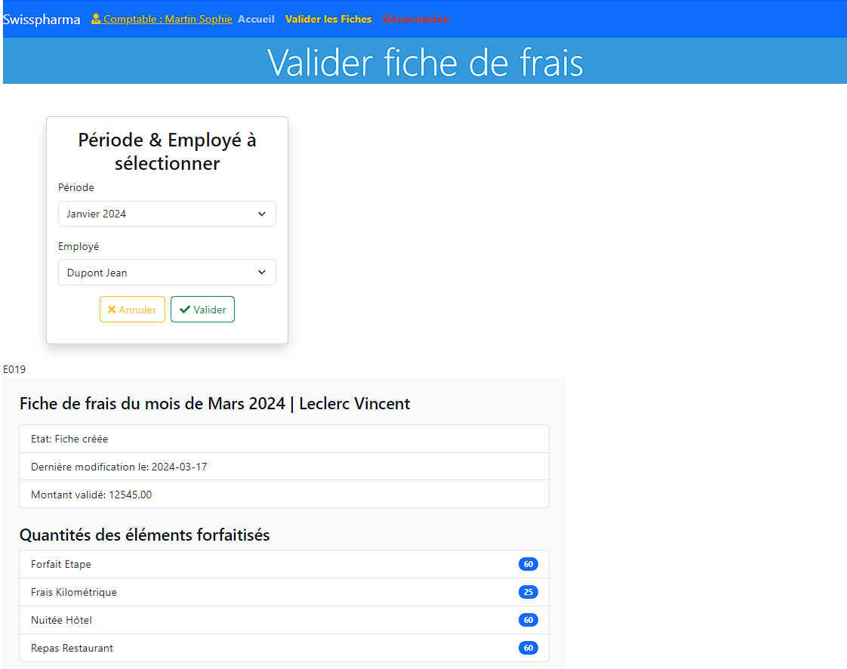Image resolution: width=847 pixels, height=669 pixels.
Task: Click the Frais Kilométrique badge 25
Action: 528,592
